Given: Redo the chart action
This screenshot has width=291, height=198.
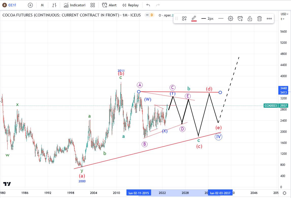Looking at the screenshot, I should (158, 5).
